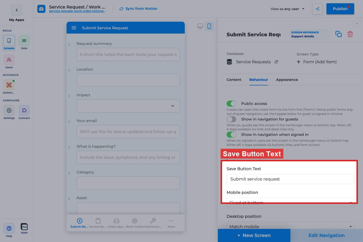Duplicate the Submit Service Request screen
The height and width of the screenshot is (242, 363).
click(339, 34)
